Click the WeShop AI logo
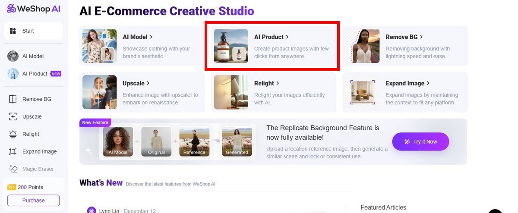This screenshot has height=213, width=518. pyautogui.click(x=33, y=8)
